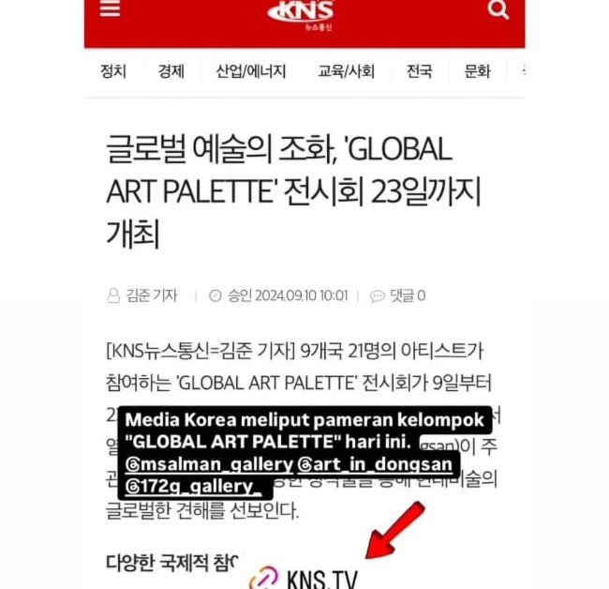Open the @art_in_dongsan mention
The image size is (609, 589).
(375, 464)
